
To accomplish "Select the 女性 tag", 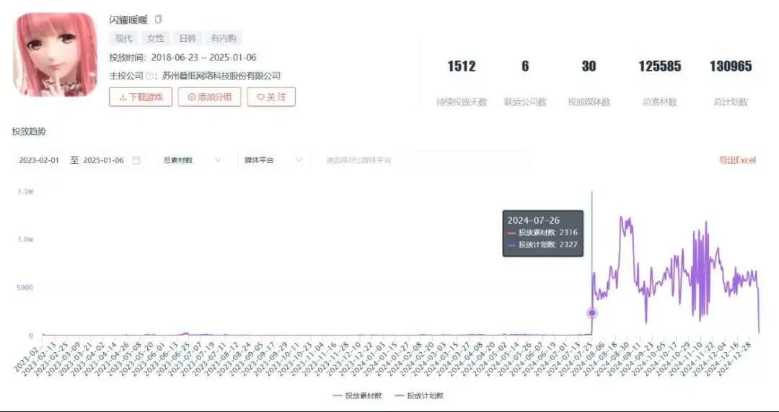I will pos(156,39).
